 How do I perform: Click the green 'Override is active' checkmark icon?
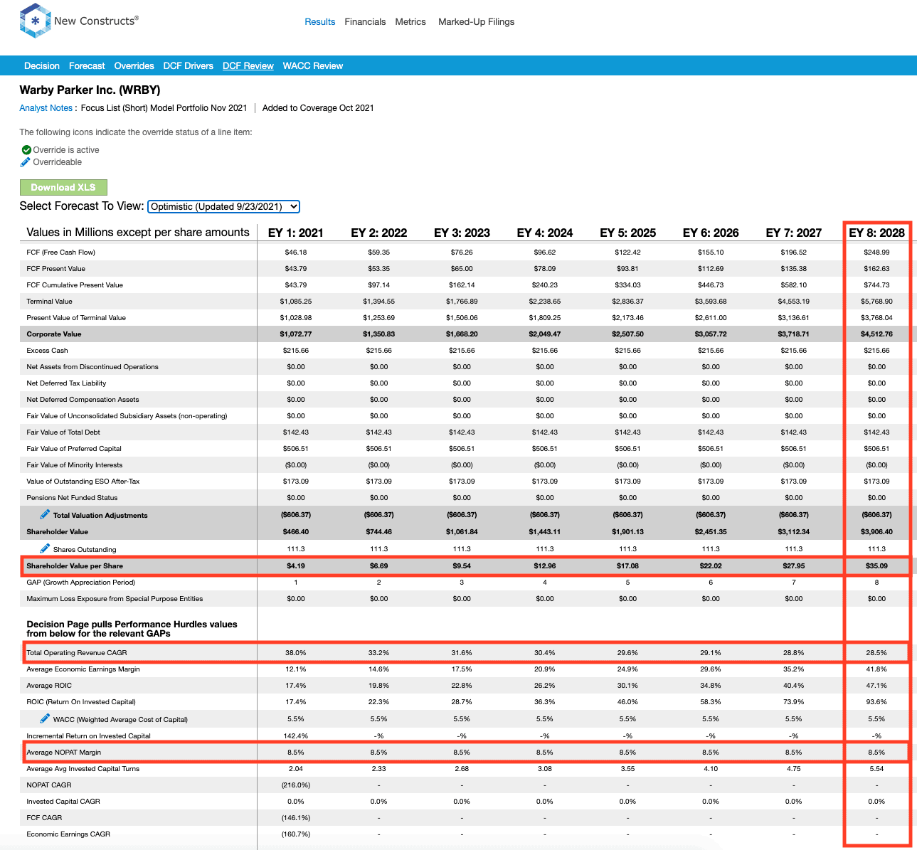(x=26, y=150)
